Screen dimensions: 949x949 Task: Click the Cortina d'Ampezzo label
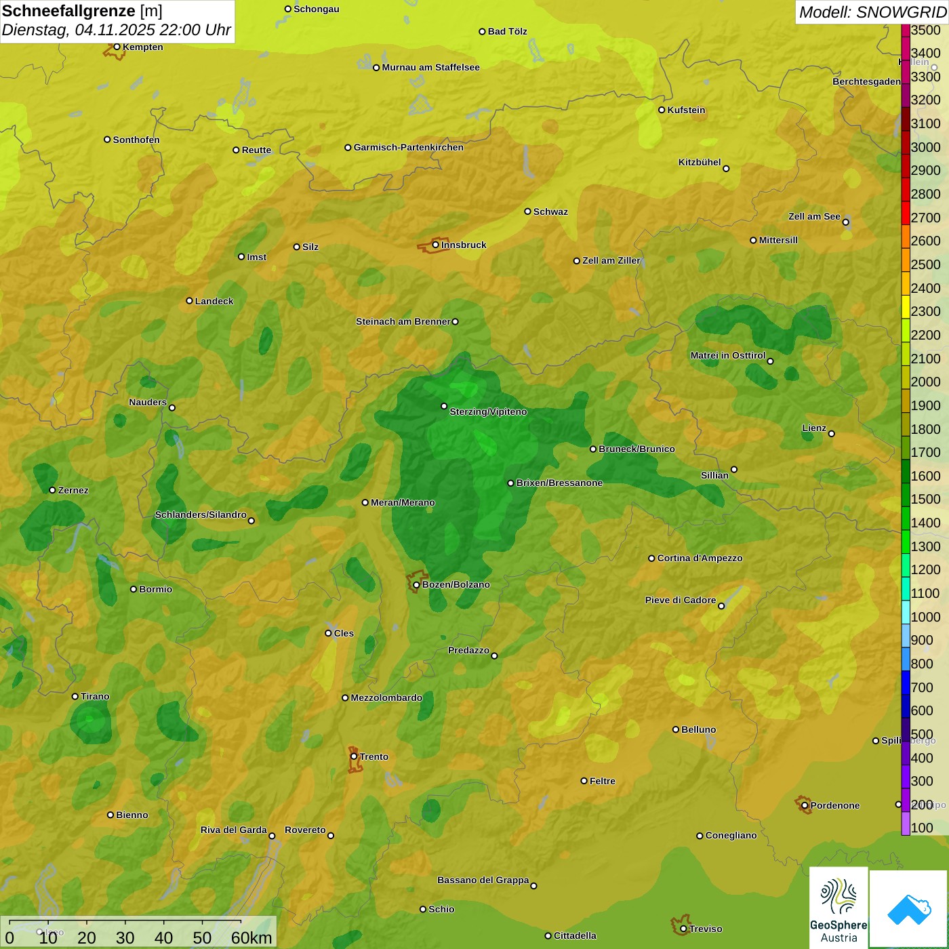pos(700,558)
